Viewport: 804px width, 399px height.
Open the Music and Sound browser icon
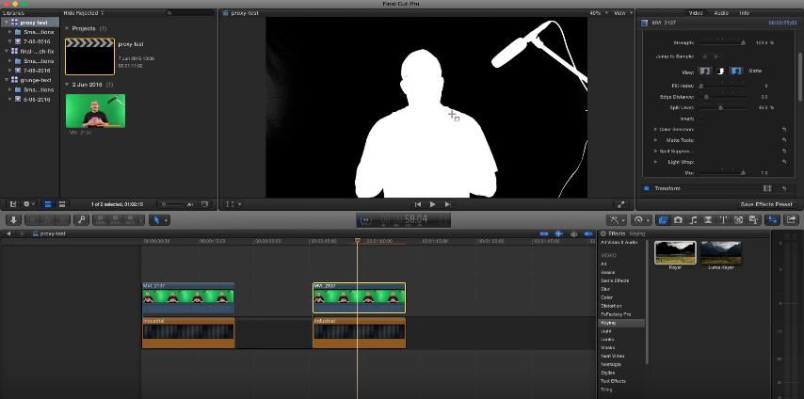pos(693,220)
